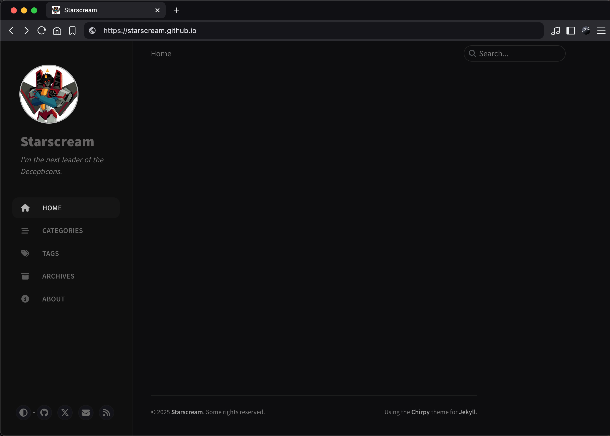610x436 pixels.
Task: Click the box icon beside ARCHIVES
Action: [x=25, y=276]
